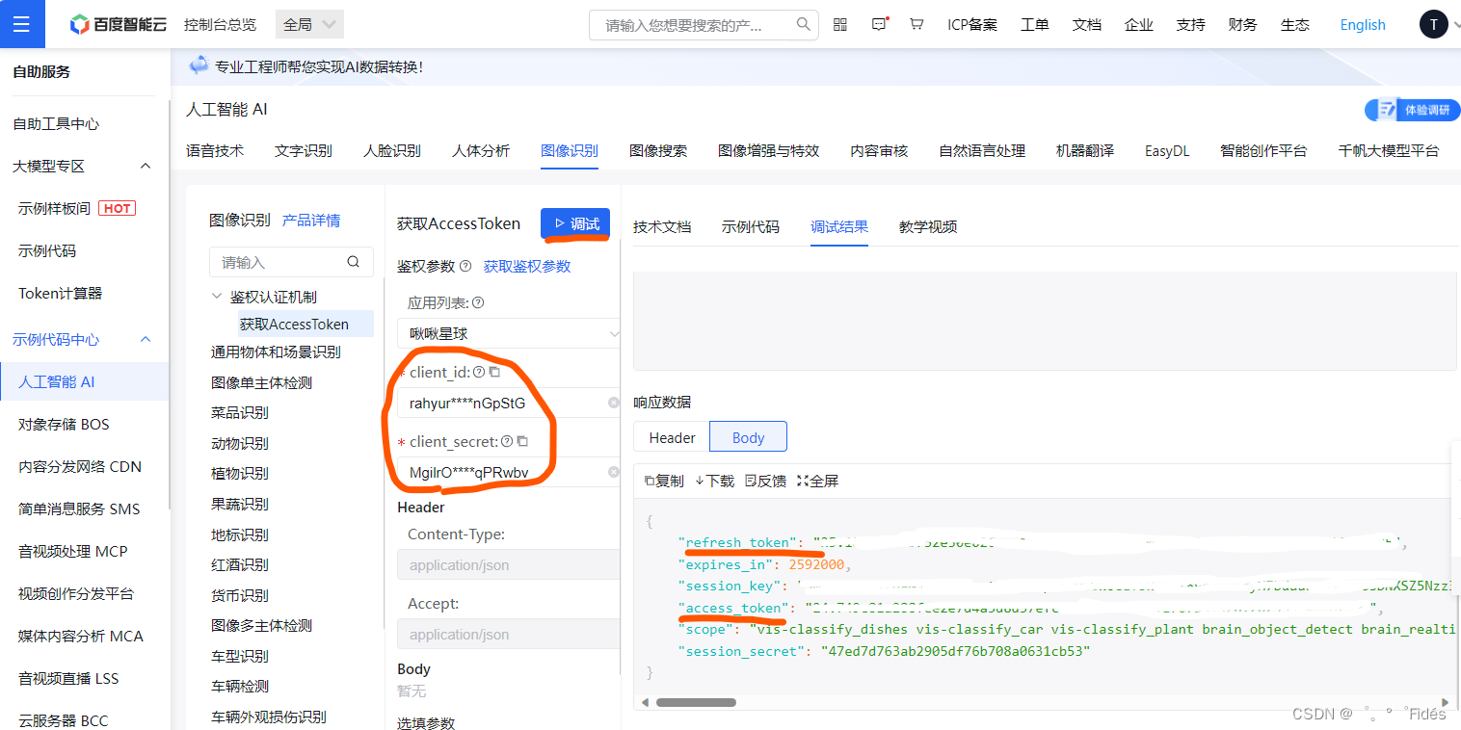
Task: Open 工单 in the top bar
Action: tap(1035, 25)
